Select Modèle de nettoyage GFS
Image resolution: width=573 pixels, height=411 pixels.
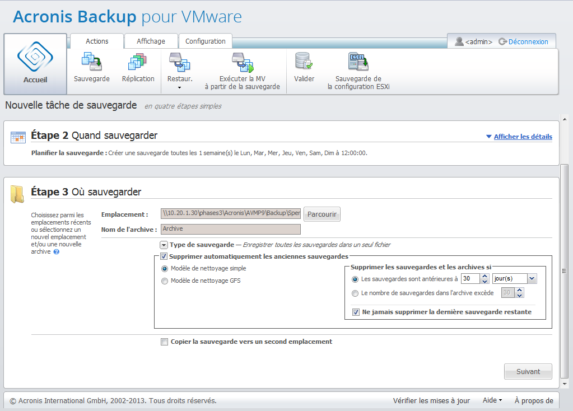point(165,281)
